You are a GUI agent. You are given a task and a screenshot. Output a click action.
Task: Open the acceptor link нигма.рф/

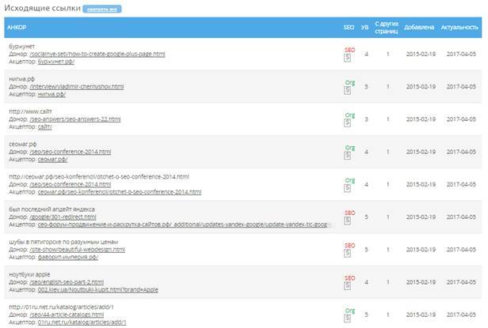click(52, 94)
